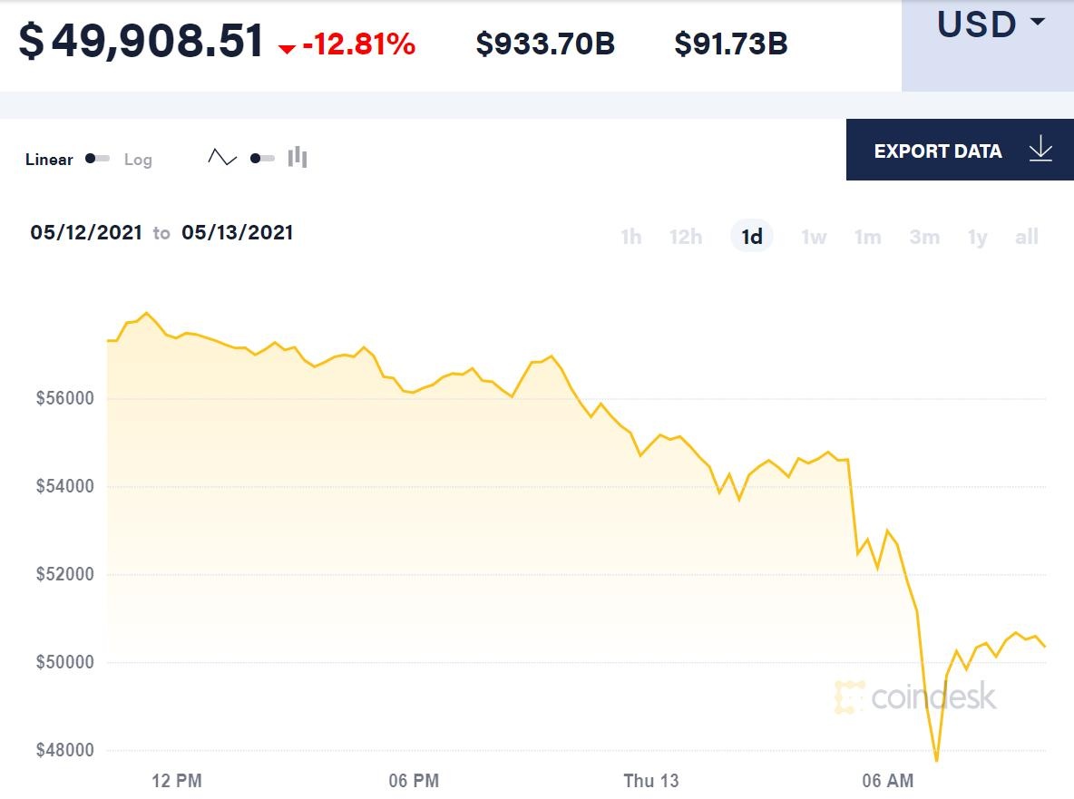Toggle the Linear/Log scale switch
The image size is (1074, 799).
coord(97,159)
